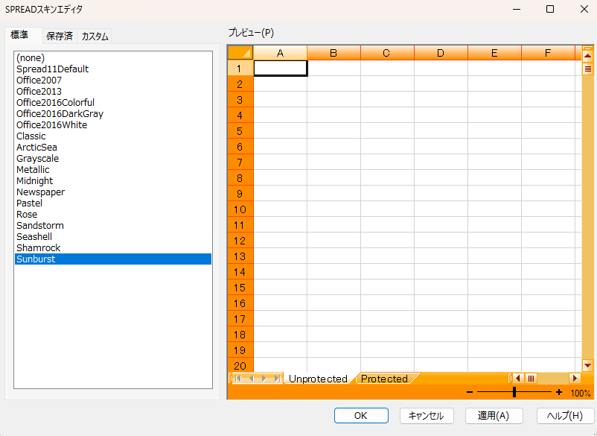
Task: Select the Spread11Default skin
Action: [113, 69]
